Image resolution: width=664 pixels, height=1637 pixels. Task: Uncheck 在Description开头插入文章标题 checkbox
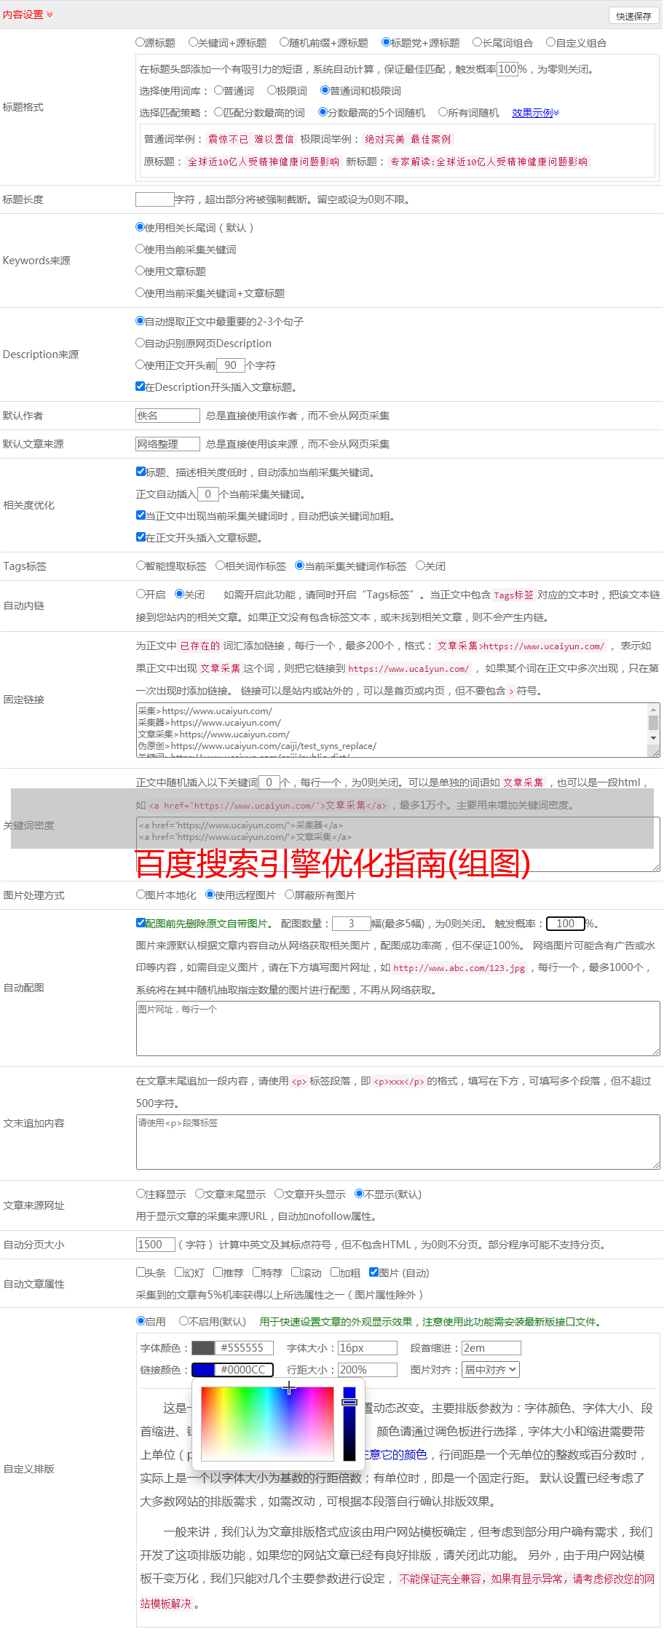tap(141, 387)
